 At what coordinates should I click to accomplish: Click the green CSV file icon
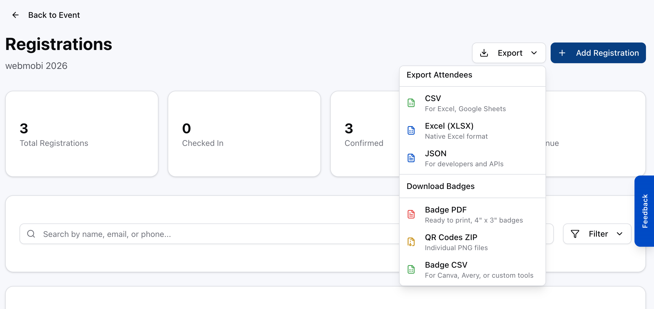tap(411, 103)
